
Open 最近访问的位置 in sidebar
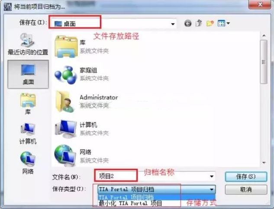(28, 45)
